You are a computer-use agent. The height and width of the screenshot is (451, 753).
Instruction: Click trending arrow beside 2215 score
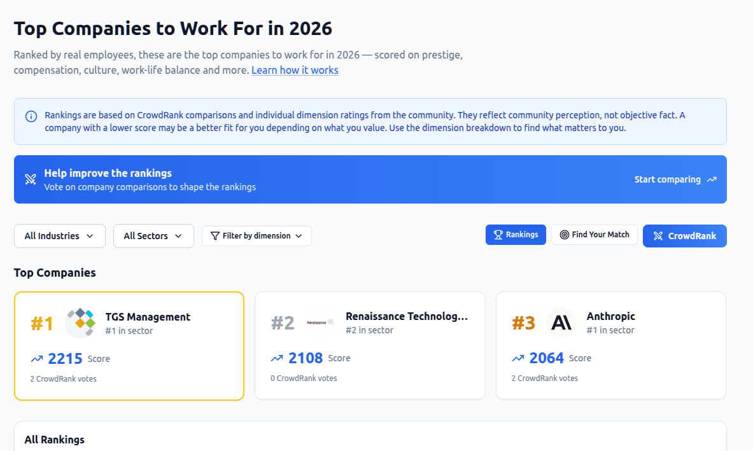pyautogui.click(x=36, y=359)
